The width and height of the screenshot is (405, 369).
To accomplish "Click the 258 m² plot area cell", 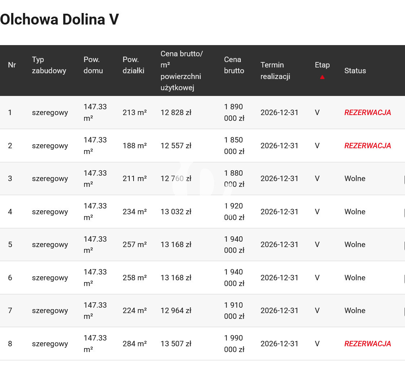I will coord(134,278).
